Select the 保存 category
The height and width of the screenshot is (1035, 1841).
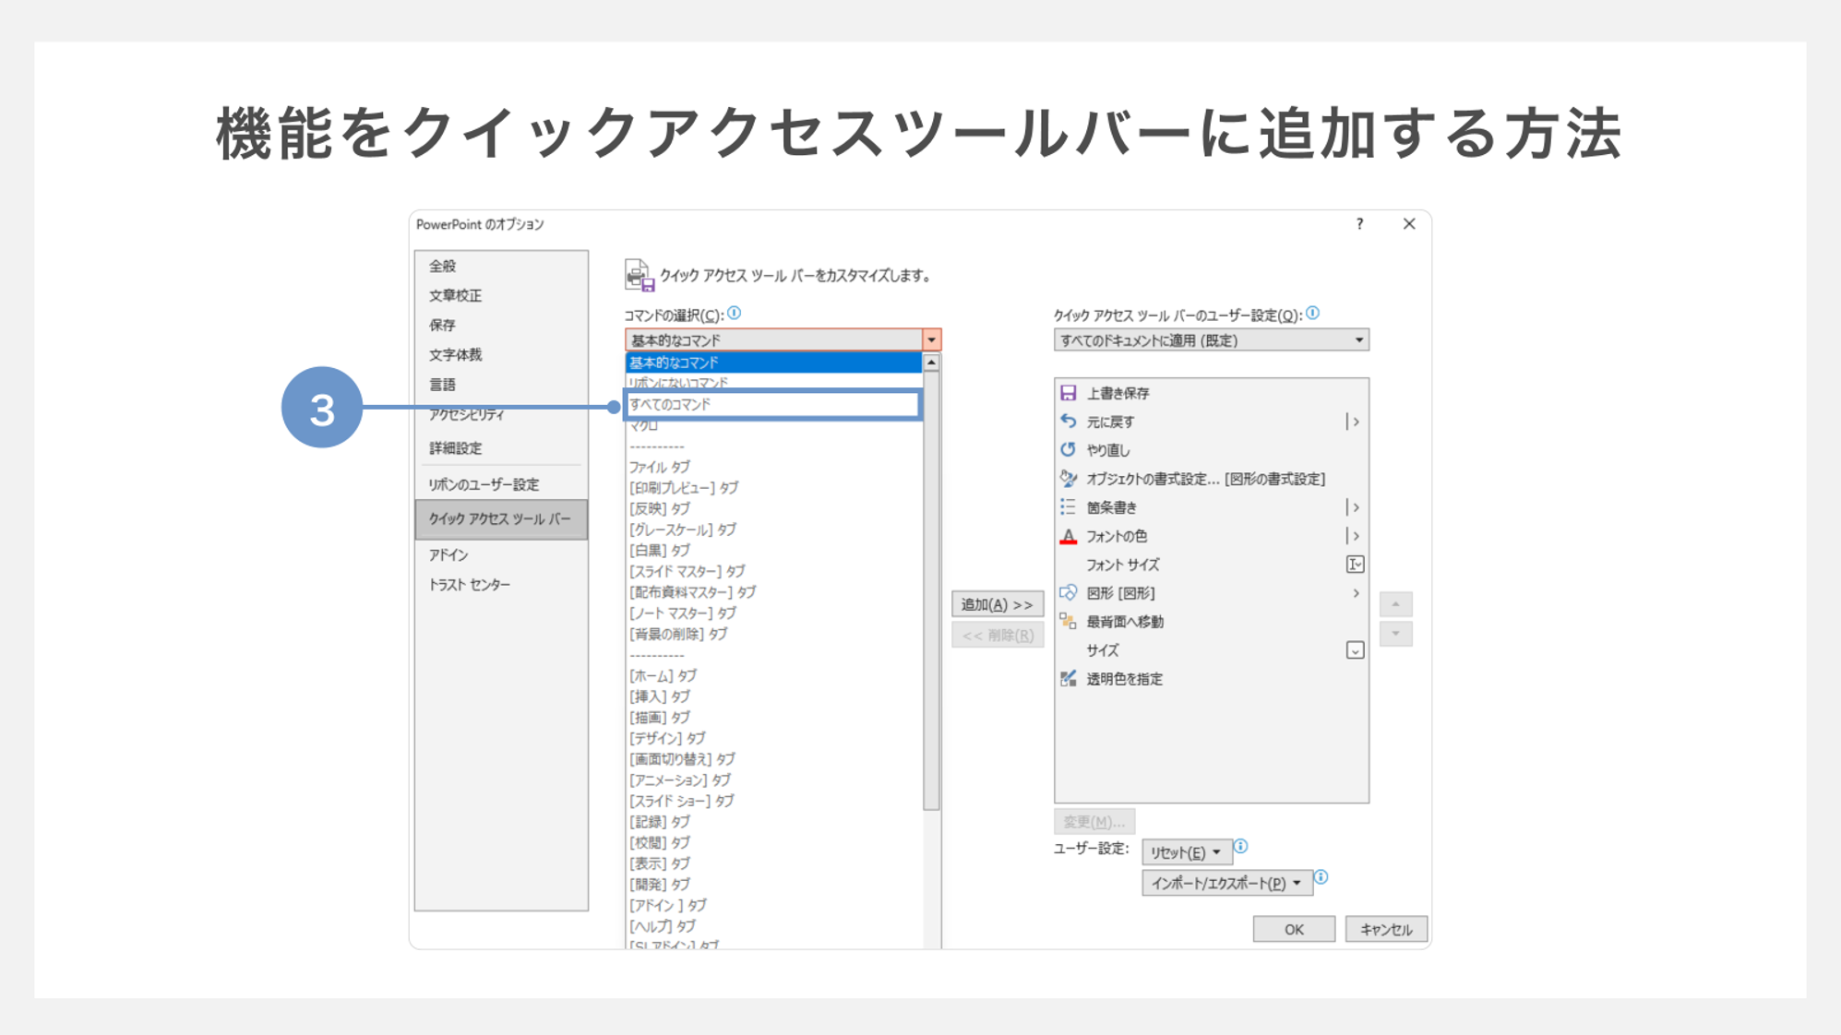coord(501,325)
